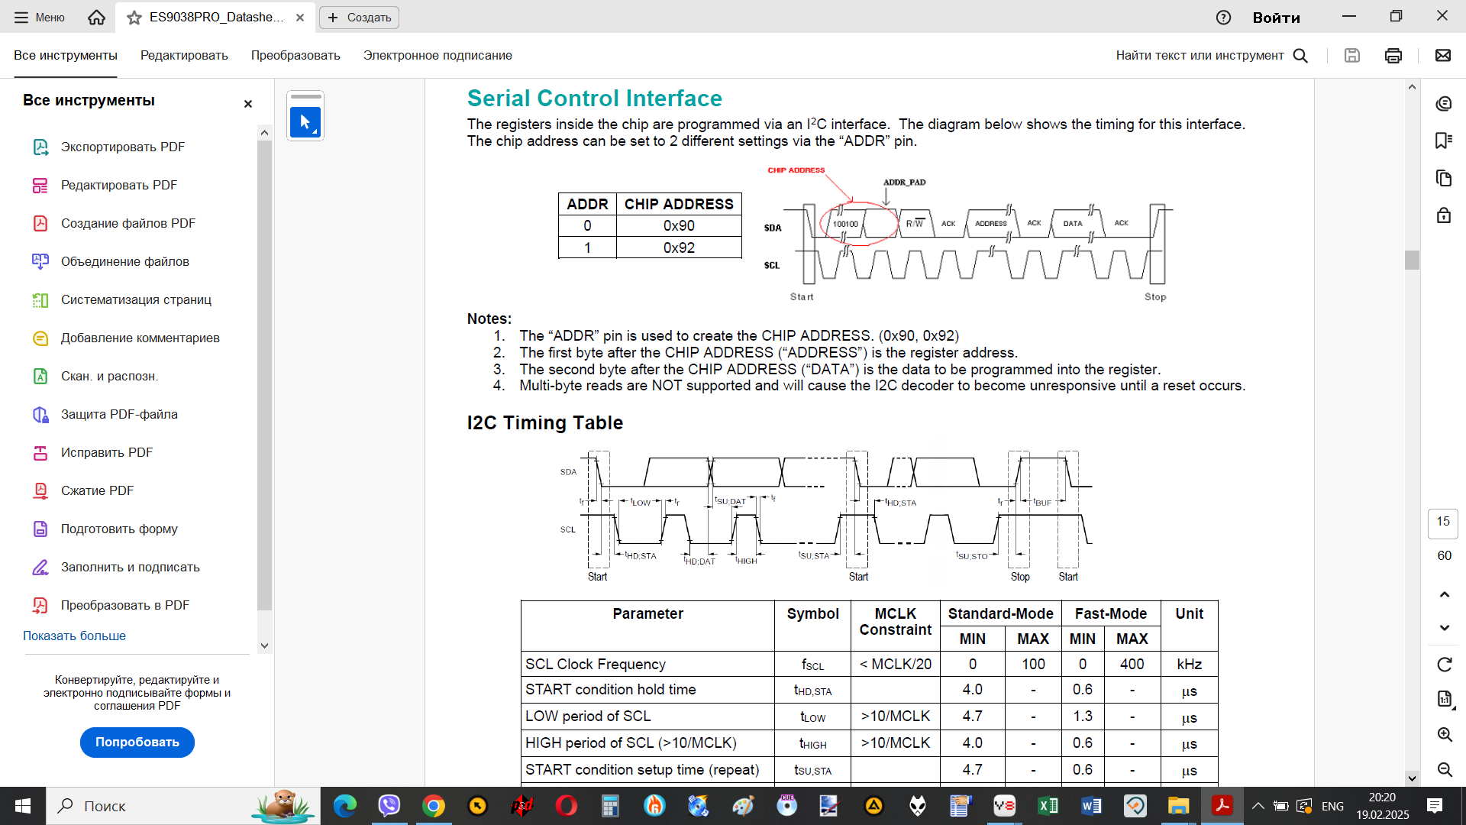
Task: Open Скан. и распозн. tool
Action: (109, 376)
